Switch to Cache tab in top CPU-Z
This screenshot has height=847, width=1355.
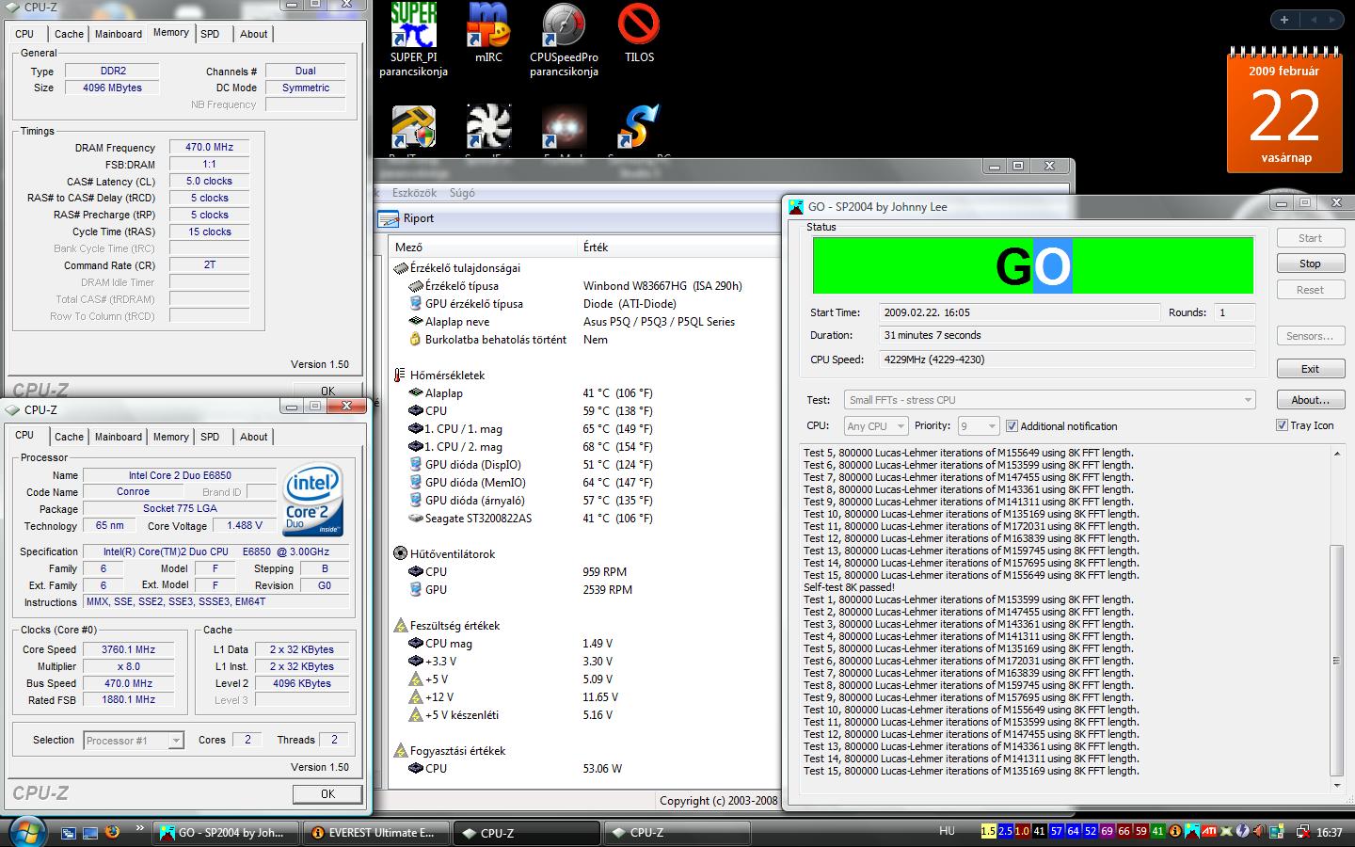pos(69,34)
